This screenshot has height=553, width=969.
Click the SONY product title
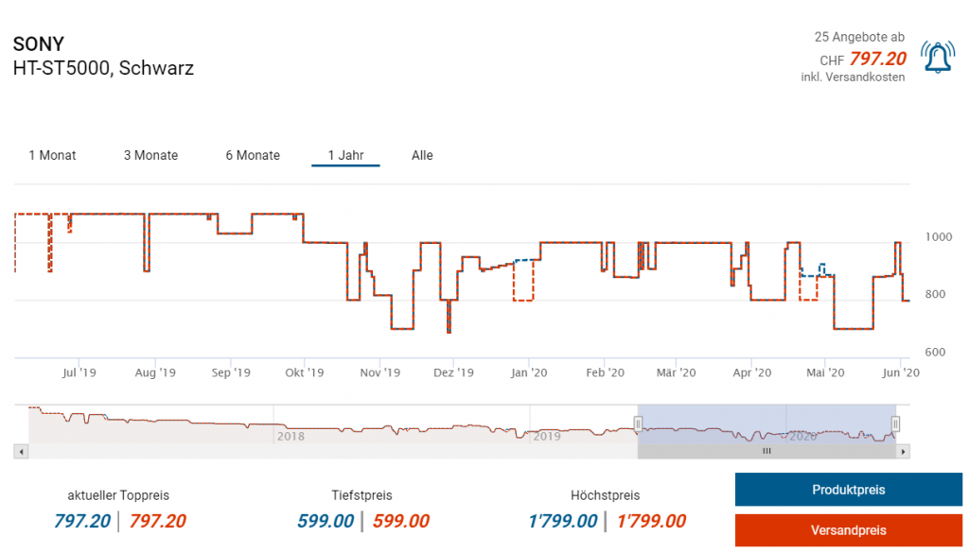(x=39, y=44)
